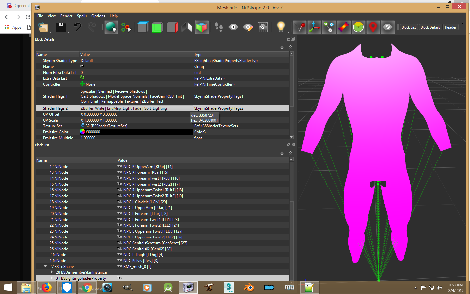Image resolution: width=470 pixels, height=294 pixels.
Task: Switch to the side view red cube
Action: (x=172, y=27)
